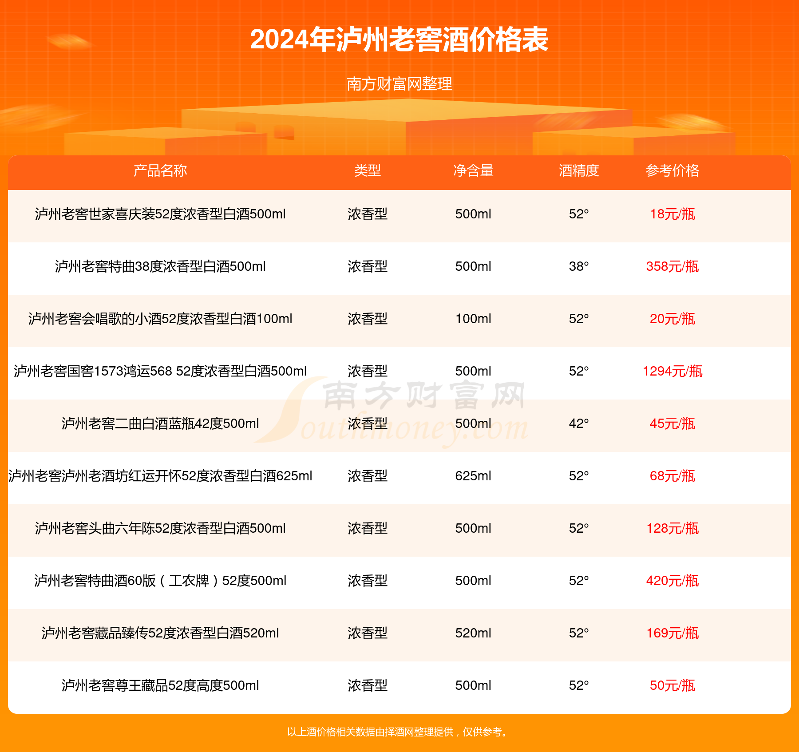Click the 1294元/瓶 price
Screen dimensions: 799x752
(672, 371)
